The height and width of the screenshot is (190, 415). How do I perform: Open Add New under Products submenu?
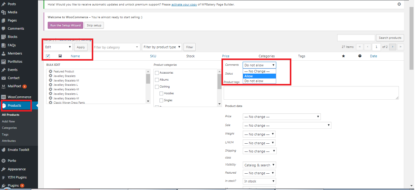pos(9,121)
